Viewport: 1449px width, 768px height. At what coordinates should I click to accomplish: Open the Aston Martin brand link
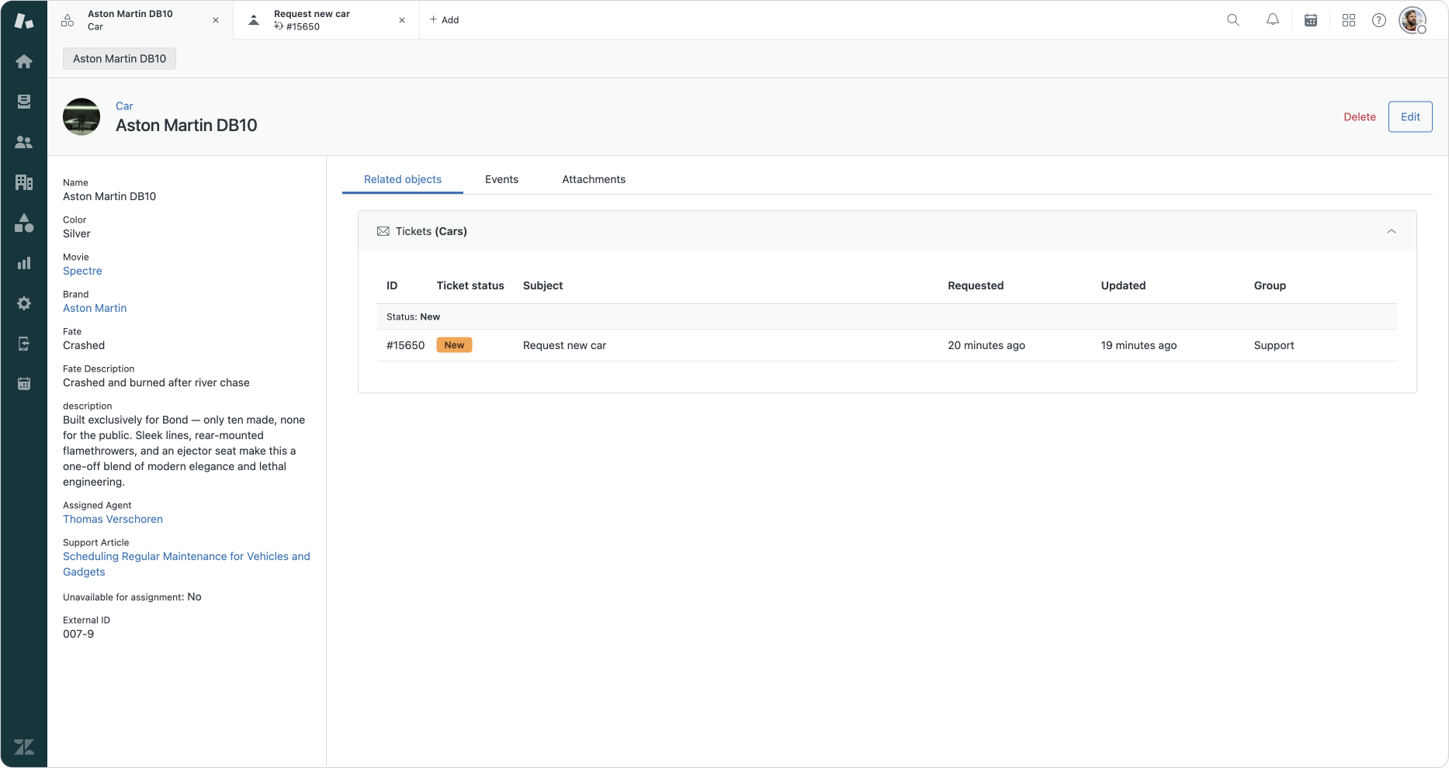[95, 308]
